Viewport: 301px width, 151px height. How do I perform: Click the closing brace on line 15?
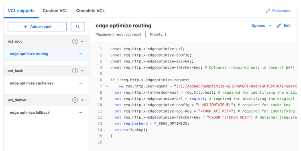(x=111, y=136)
